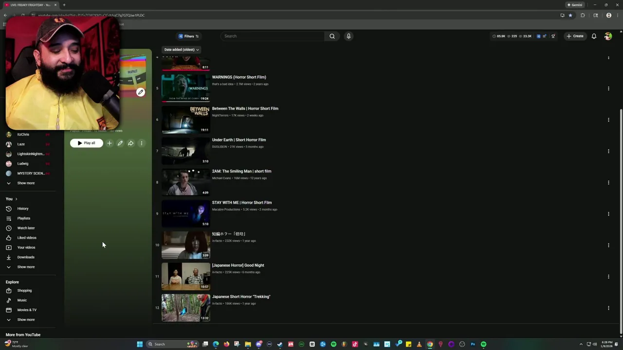Go to Michael Evans channel

pos(221,178)
